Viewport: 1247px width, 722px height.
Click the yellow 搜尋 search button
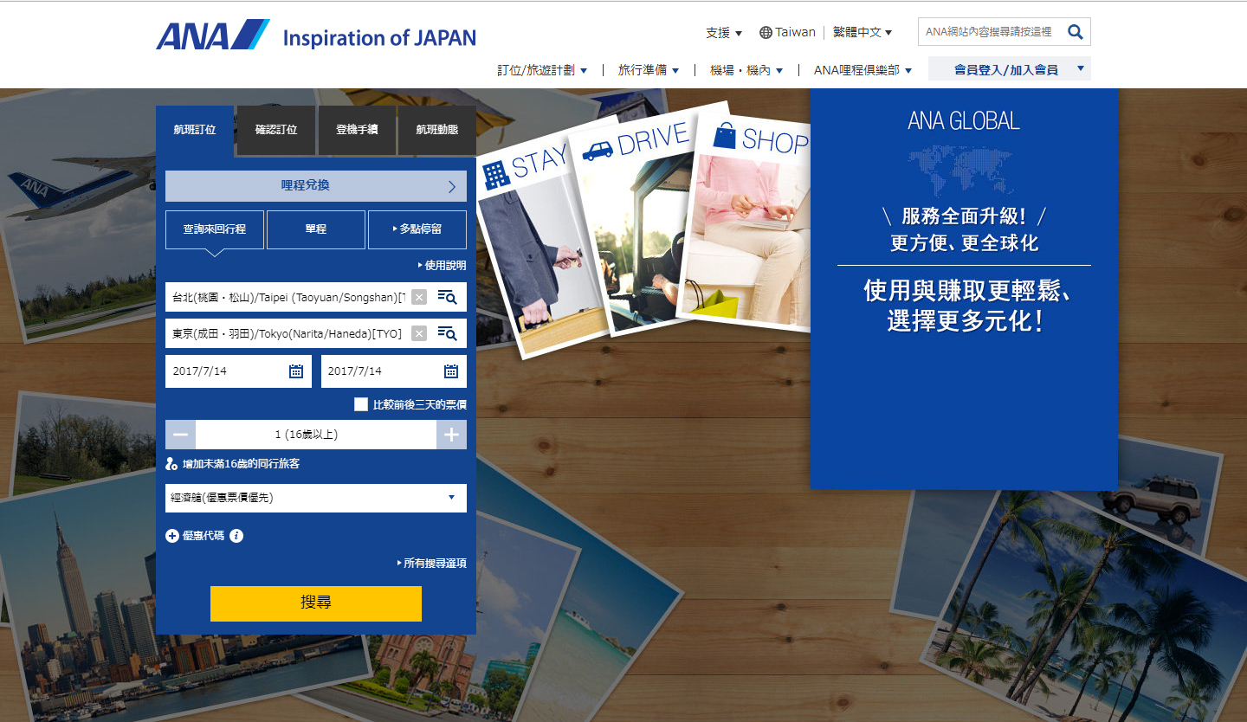(x=316, y=603)
